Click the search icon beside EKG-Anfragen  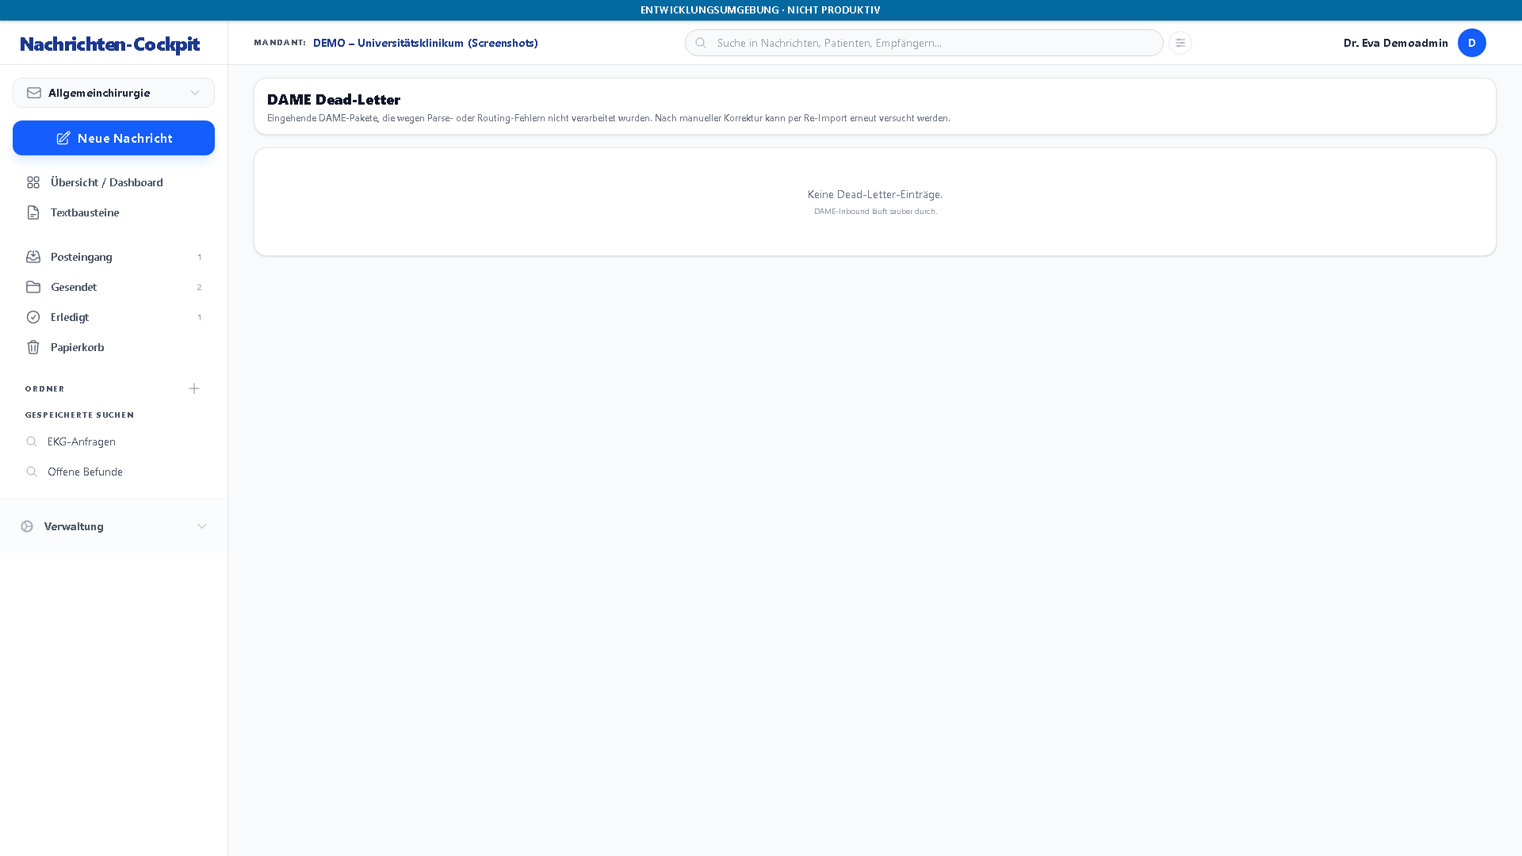click(32, 441)
